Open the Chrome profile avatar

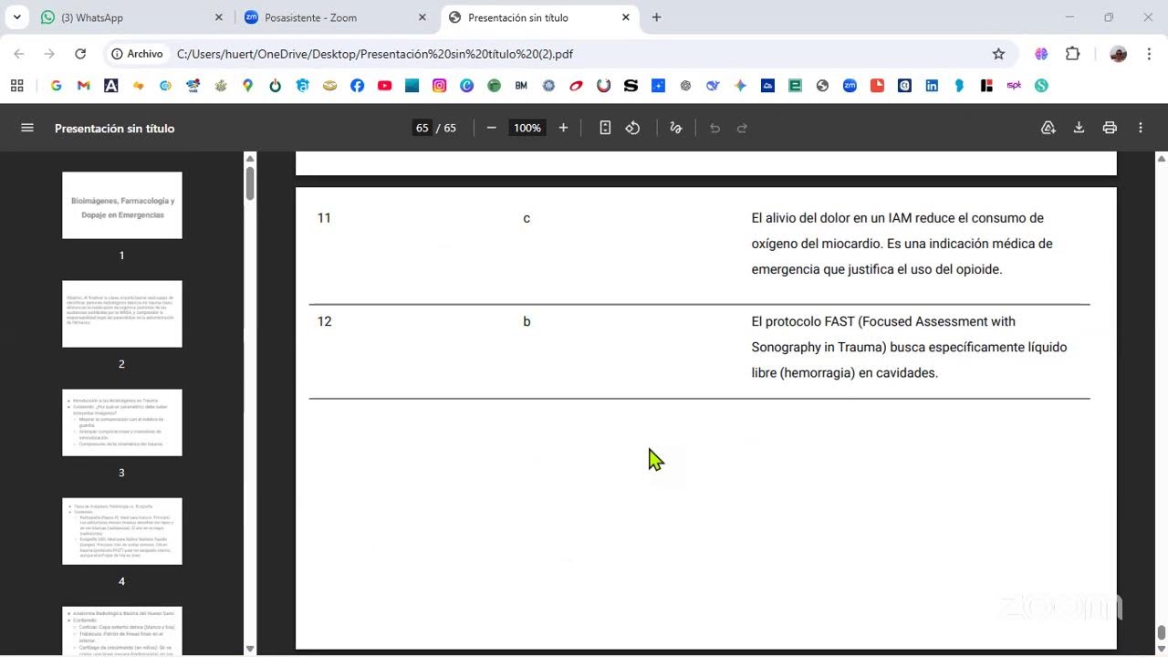click(x=1118, y=54)
